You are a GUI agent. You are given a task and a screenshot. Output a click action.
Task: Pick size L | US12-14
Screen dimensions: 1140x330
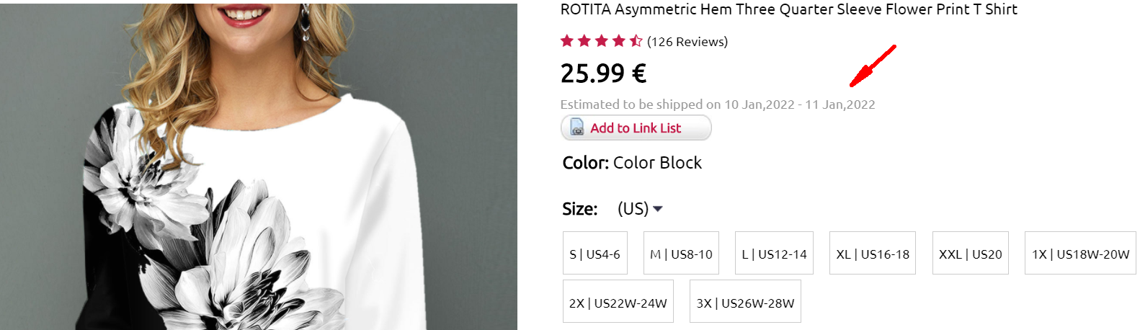click(774, 254)
